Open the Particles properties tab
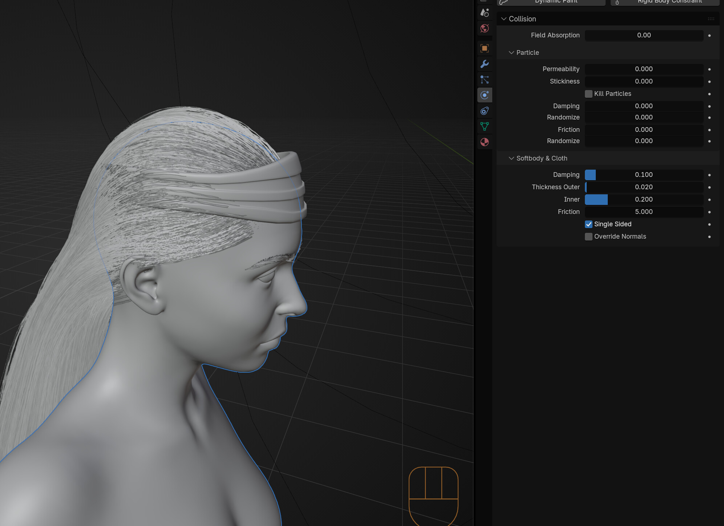This screenshot has width=724, height=526. (x=485, y=80)
